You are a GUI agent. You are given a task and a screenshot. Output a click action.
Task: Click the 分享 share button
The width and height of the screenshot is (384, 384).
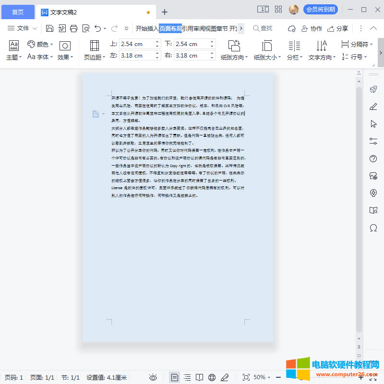pyautogui.click(x=337, y=28)
